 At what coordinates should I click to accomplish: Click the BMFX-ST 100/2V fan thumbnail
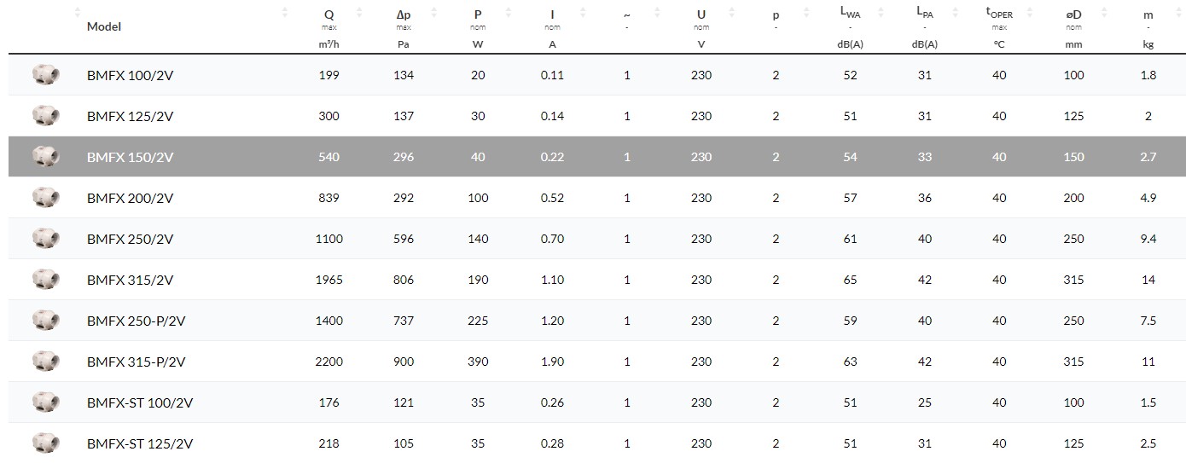tap(45, 402)
